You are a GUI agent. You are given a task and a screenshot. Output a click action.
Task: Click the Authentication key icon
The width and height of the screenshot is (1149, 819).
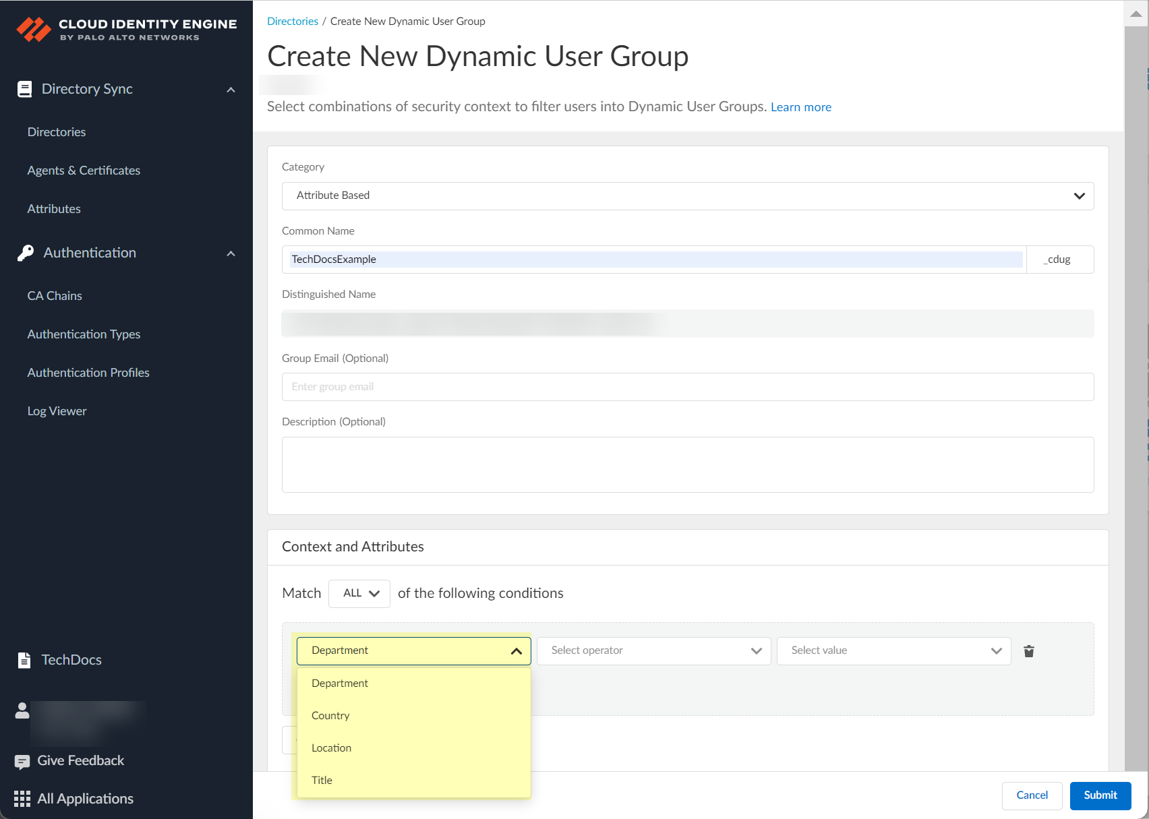(x=26, y=253)
